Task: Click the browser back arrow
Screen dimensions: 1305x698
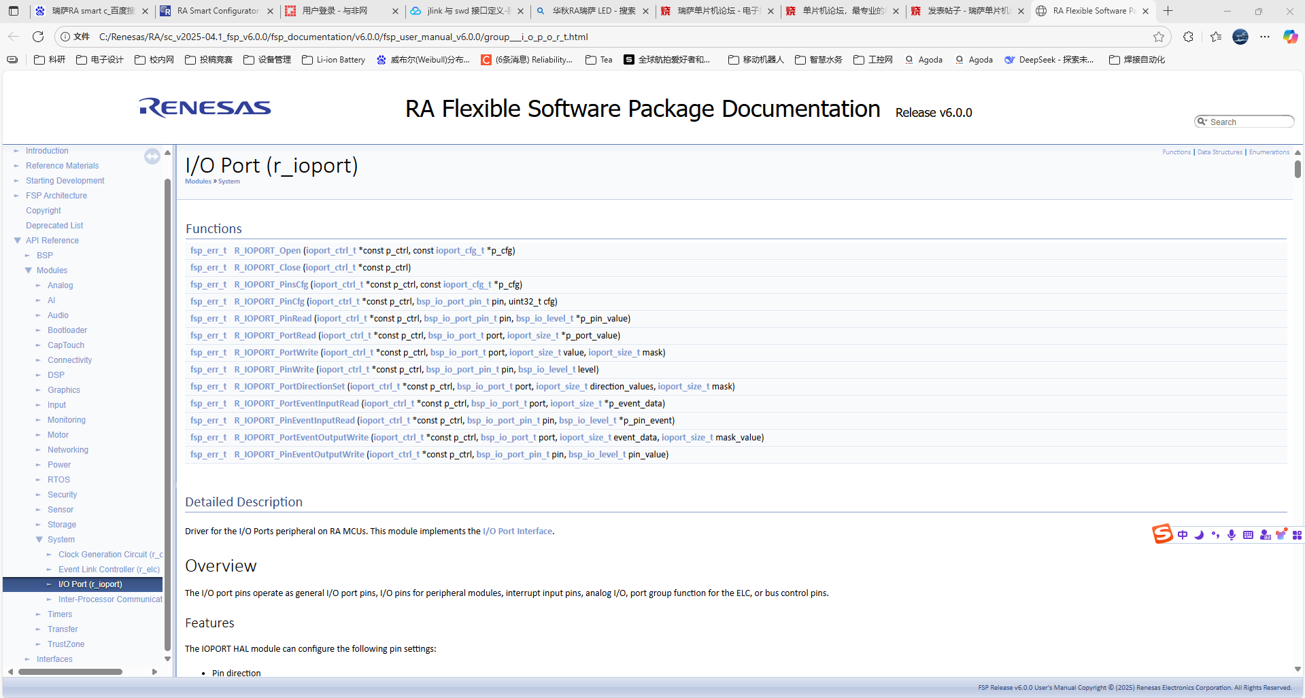Action: point(14,37)
